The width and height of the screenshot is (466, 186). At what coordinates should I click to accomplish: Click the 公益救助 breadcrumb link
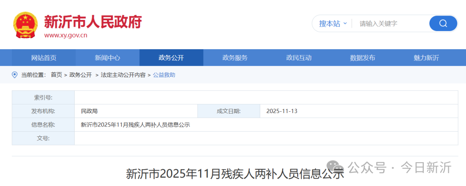click(x=164, y=75)
